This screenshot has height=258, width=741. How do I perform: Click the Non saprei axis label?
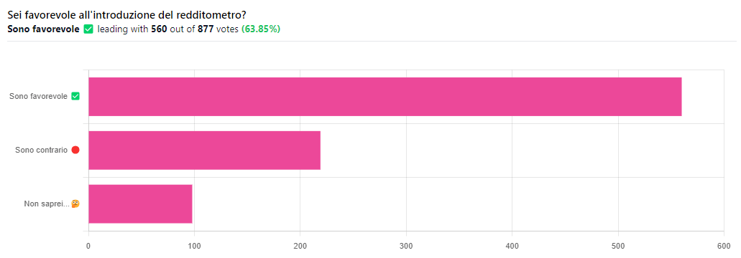47,204
